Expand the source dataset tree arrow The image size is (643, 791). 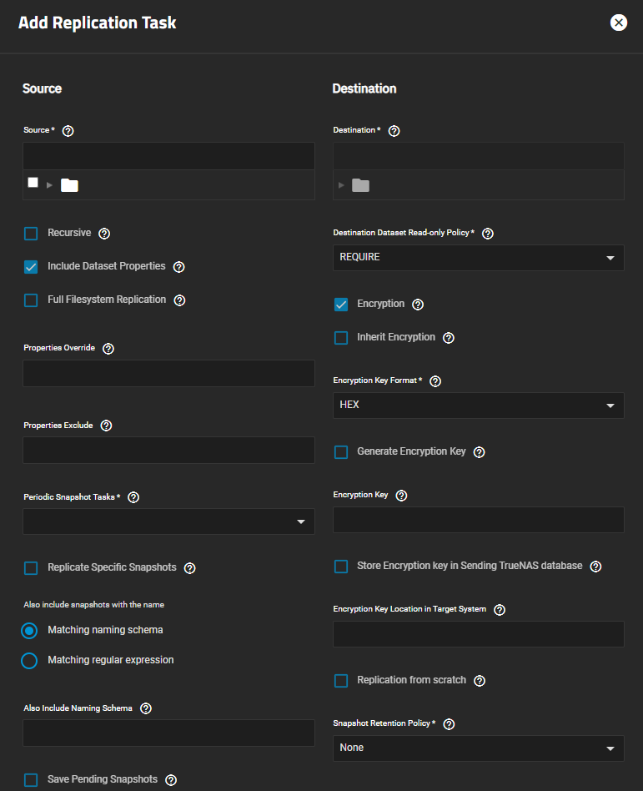click(x=49, y=185)
